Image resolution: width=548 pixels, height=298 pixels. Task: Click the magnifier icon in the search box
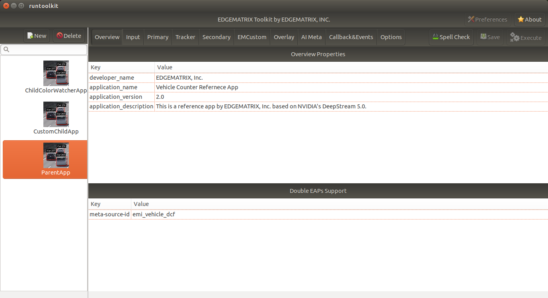[x=6, y=50]
